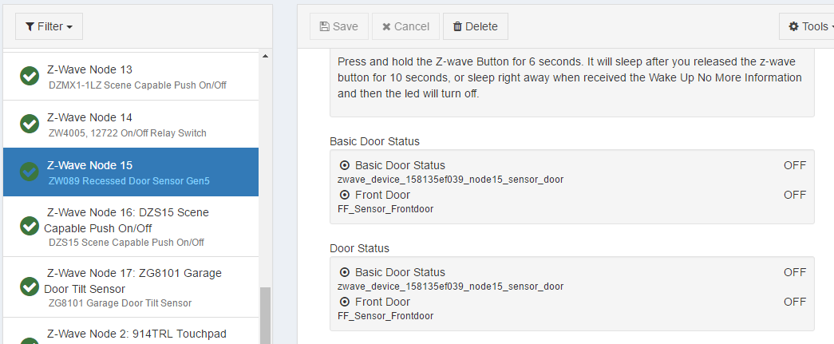This screenshot has height=344, width=834.
Task: Click the Save button
Action: (x=339, y=26)
